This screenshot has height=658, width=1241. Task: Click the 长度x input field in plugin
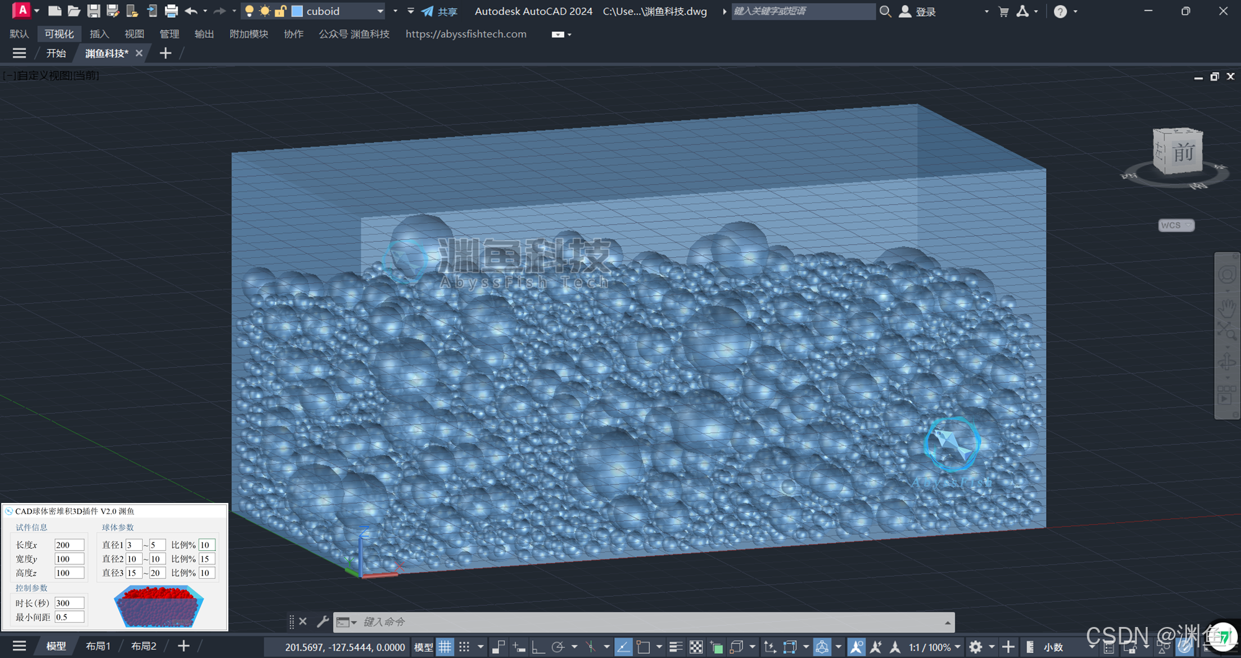[69, 545]
